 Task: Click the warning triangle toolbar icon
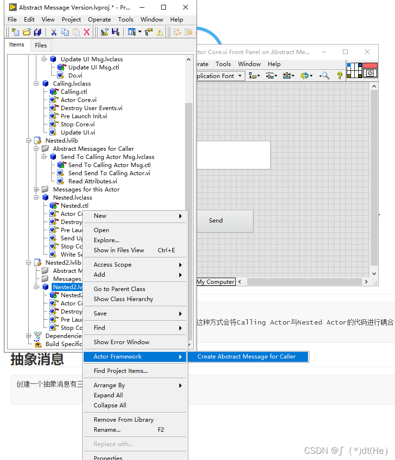click(x=159, y=32)
